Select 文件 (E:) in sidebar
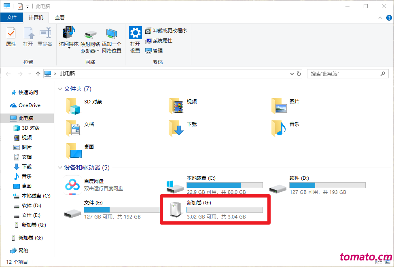Viewport: 394px width, 267px height. point(27,215)
